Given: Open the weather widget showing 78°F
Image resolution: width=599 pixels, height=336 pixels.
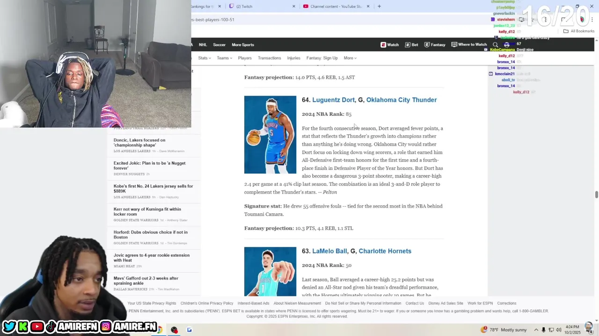Looking at the screenshot, I should coord(504,330).
